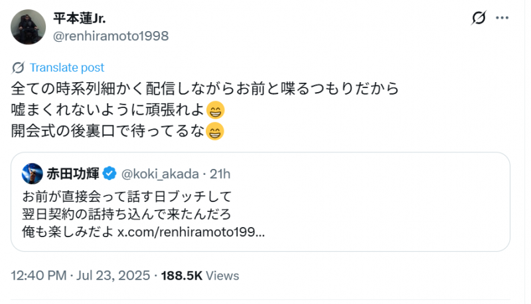Follow the x.com/renhiramoto199... link
Viewport: 531px width, 304px height.
[x=191, y=232]
